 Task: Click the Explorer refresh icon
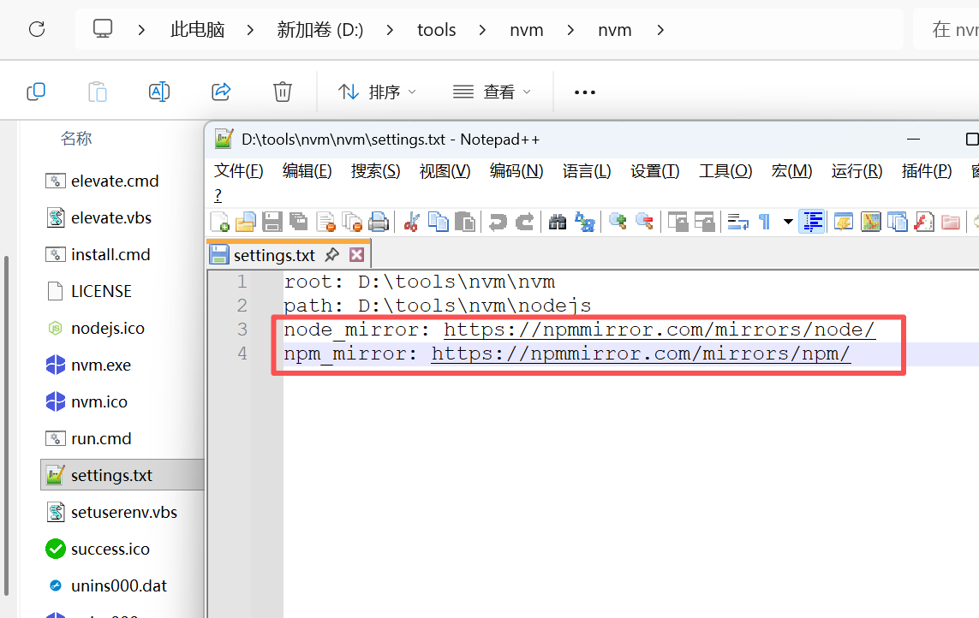(x=37, y=30)
